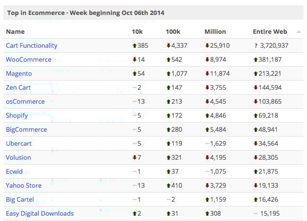Open the Magento link
The width and height of the screenshot is (307, 221).
[19, 73]
